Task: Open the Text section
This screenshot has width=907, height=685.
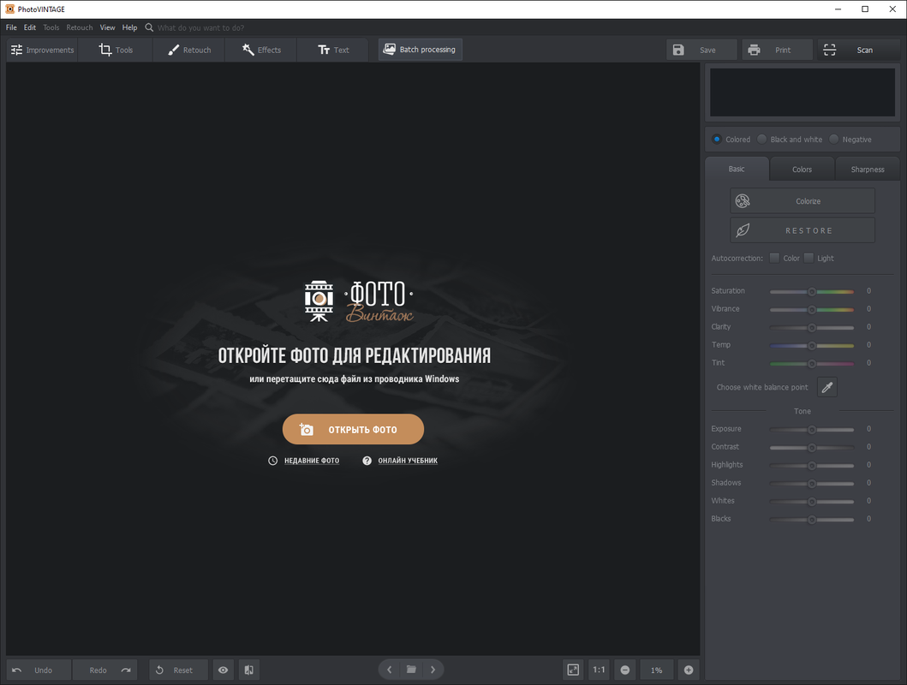Action: tap(333, 51)
